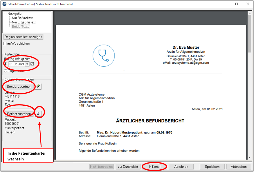Click into the date field showing 01.02.2021
This screenshot has height=172, width=254.
click(17, 64)
